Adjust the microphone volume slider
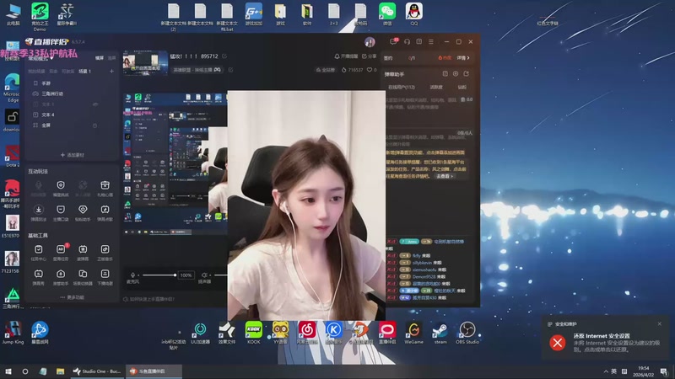This screenshot has width=675, height=379. point(159,275)
